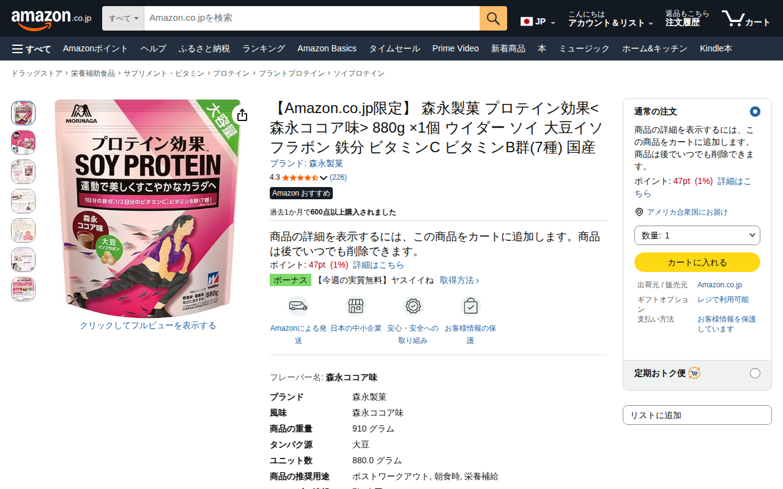Click the orange search magnifier button

493,18
